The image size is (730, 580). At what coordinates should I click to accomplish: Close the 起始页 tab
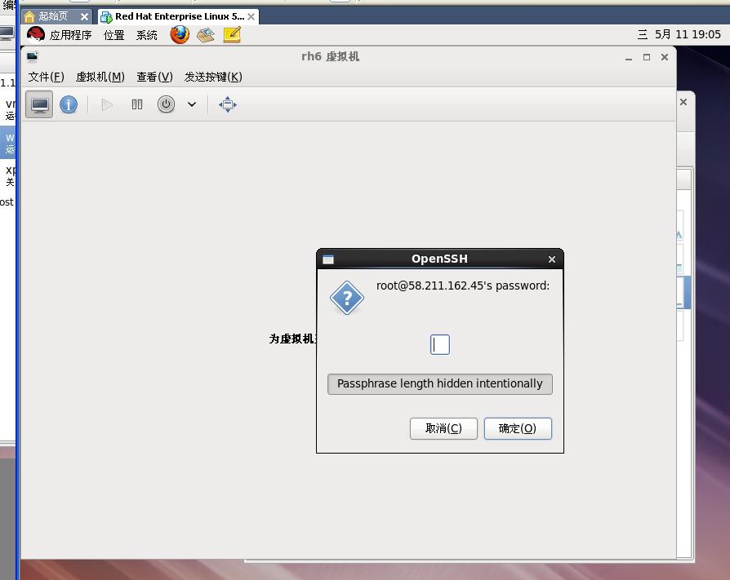[84, 17]
